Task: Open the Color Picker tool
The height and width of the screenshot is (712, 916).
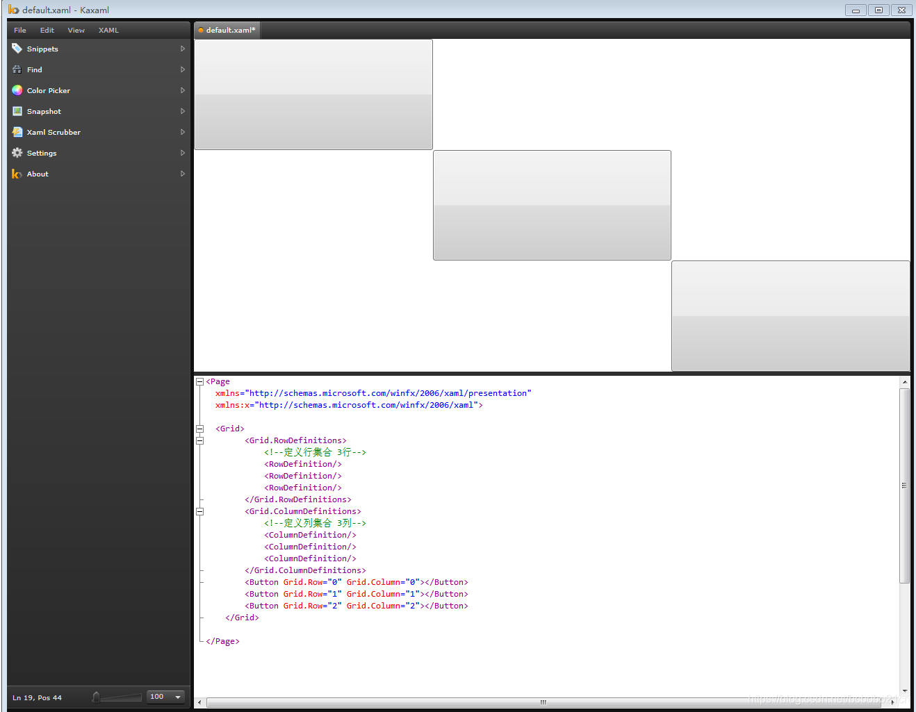Action: point(17,90)
